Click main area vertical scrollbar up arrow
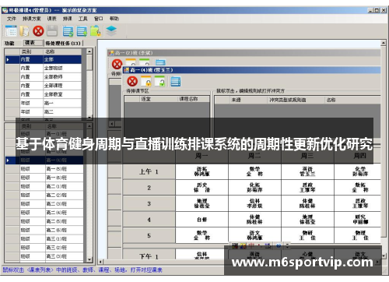Image resolution: width=389 pixels, height=282 pixels. point(384,43)
